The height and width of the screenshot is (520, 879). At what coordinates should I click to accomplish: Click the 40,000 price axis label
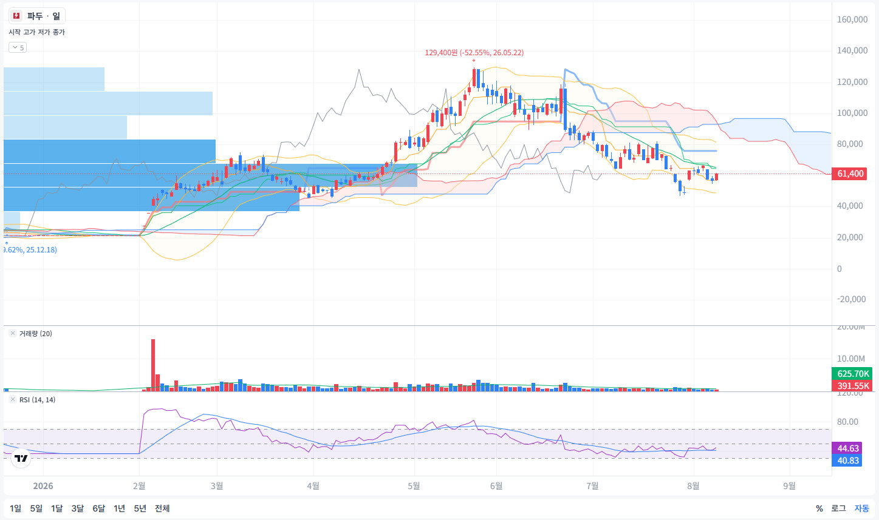[x=850, y=206]
